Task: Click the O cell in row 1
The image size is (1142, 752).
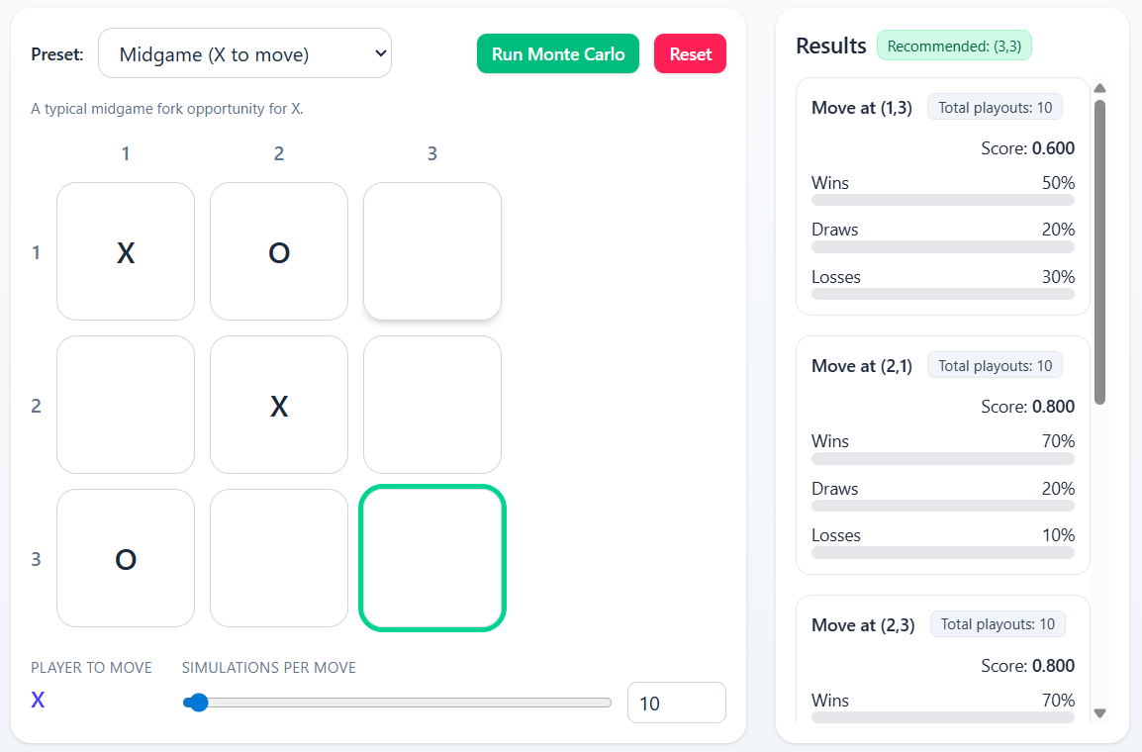Action: point(279,251)
